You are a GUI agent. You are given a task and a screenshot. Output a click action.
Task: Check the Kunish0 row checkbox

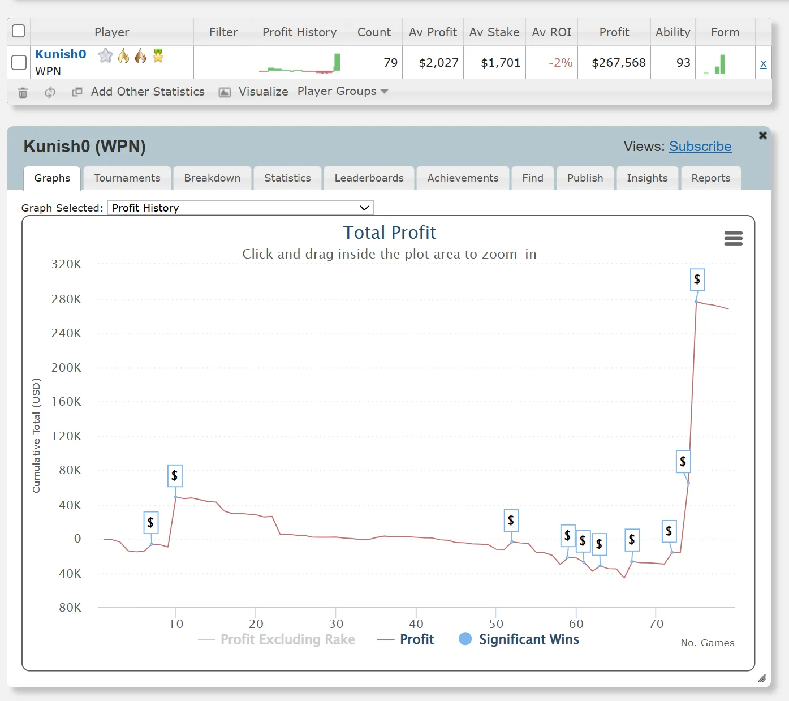tap(19, 62)
